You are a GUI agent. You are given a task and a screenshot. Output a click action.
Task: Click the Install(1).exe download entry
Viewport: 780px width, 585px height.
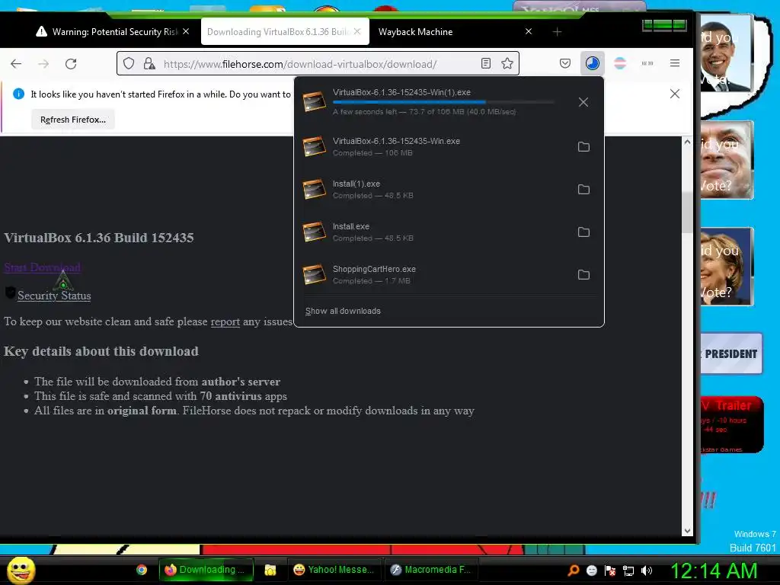click(x=449, y=190)
